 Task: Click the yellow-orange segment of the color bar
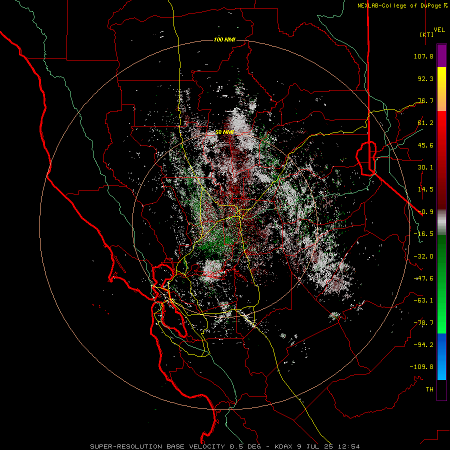[x=441, y=89]
